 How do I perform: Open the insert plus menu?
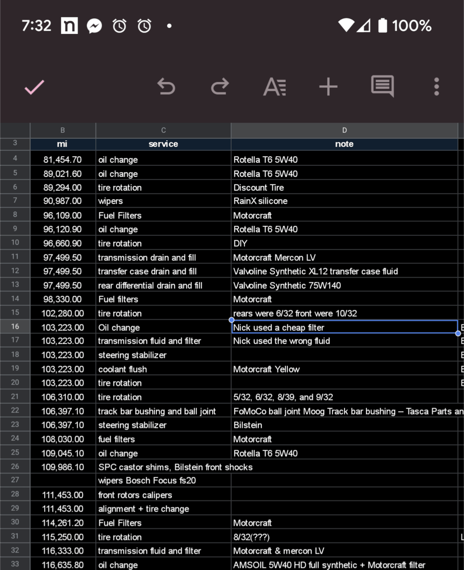(x=328, y=86)
